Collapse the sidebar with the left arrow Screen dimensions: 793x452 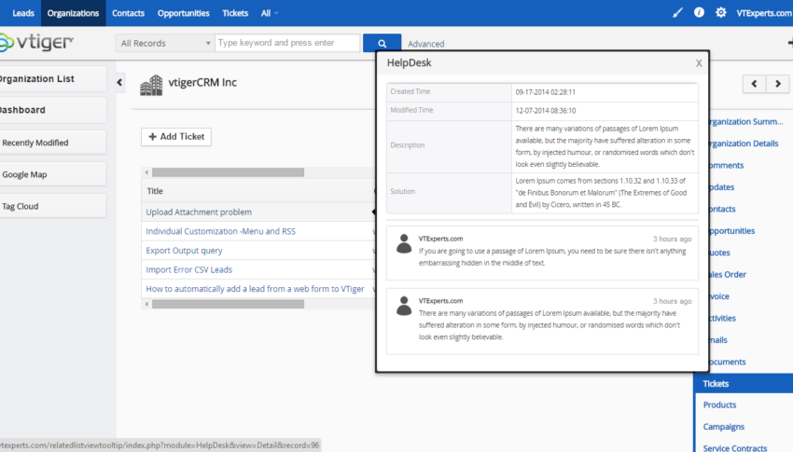[119, 82]
